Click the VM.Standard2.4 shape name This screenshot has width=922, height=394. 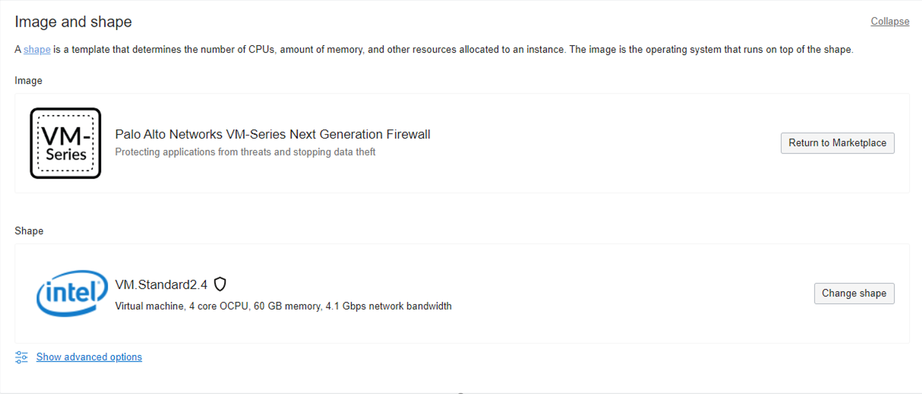[161, 285]
